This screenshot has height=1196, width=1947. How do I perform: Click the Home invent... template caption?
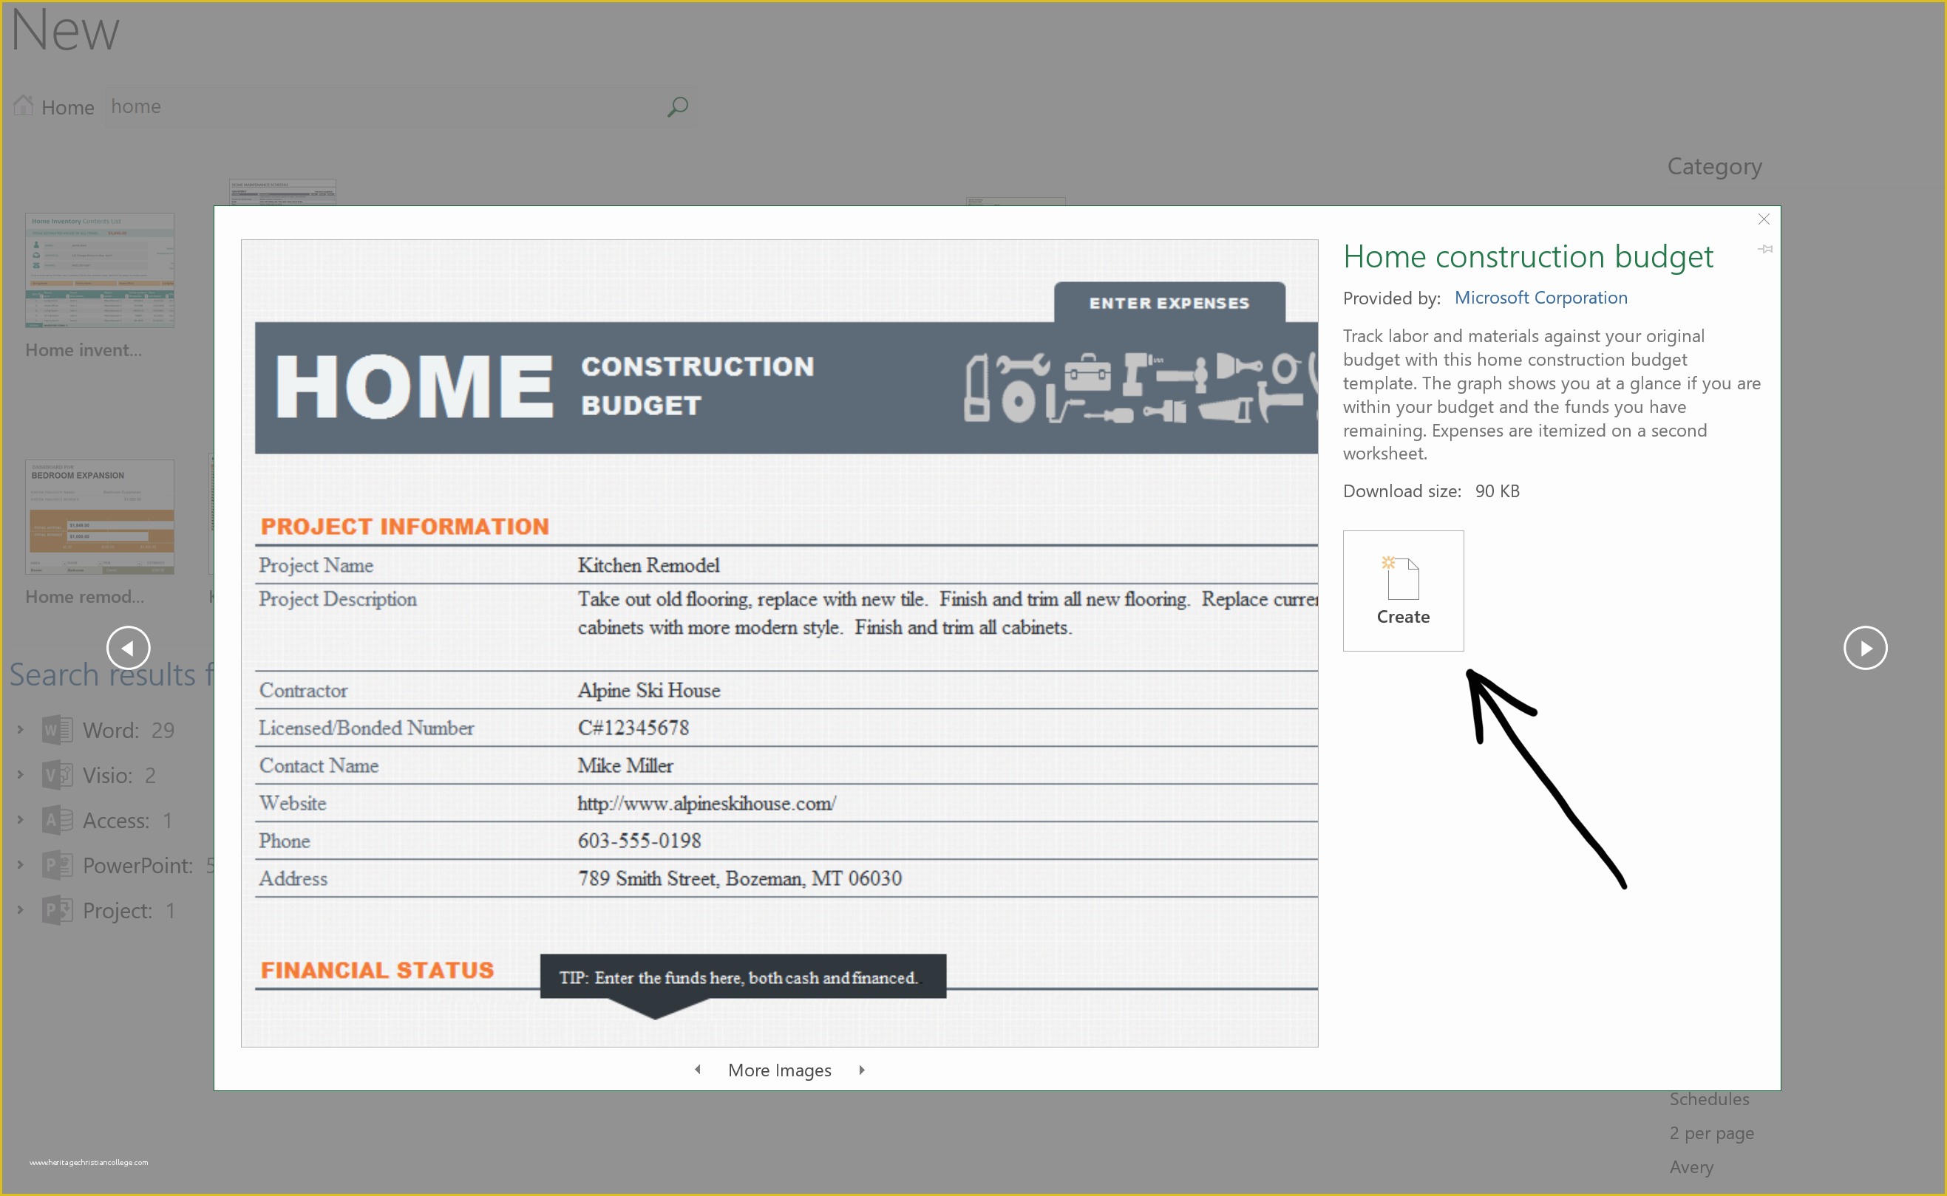click(84, 349)
